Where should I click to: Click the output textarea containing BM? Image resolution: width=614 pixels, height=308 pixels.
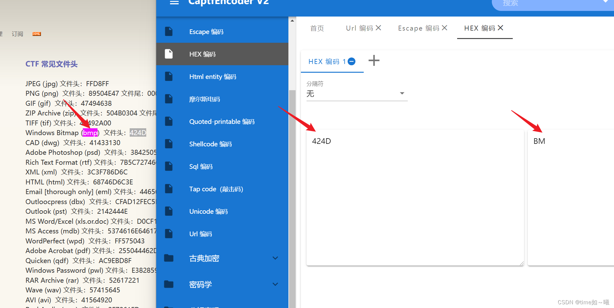click(x=571, y=198)
